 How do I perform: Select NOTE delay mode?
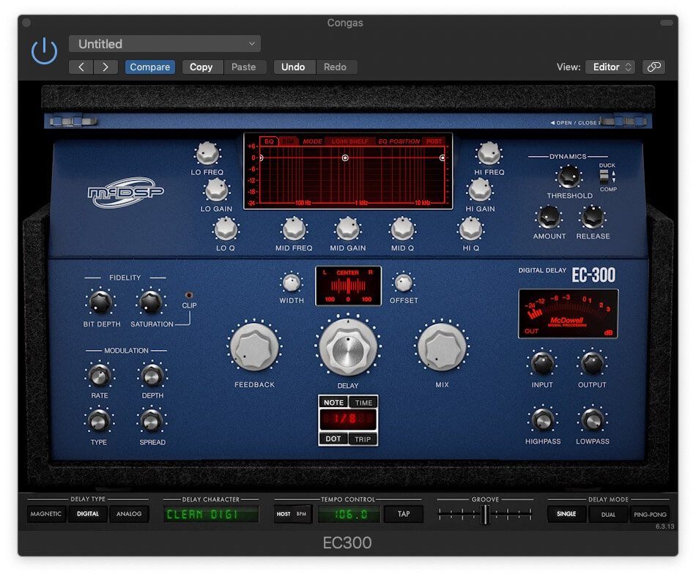(334, 402)
